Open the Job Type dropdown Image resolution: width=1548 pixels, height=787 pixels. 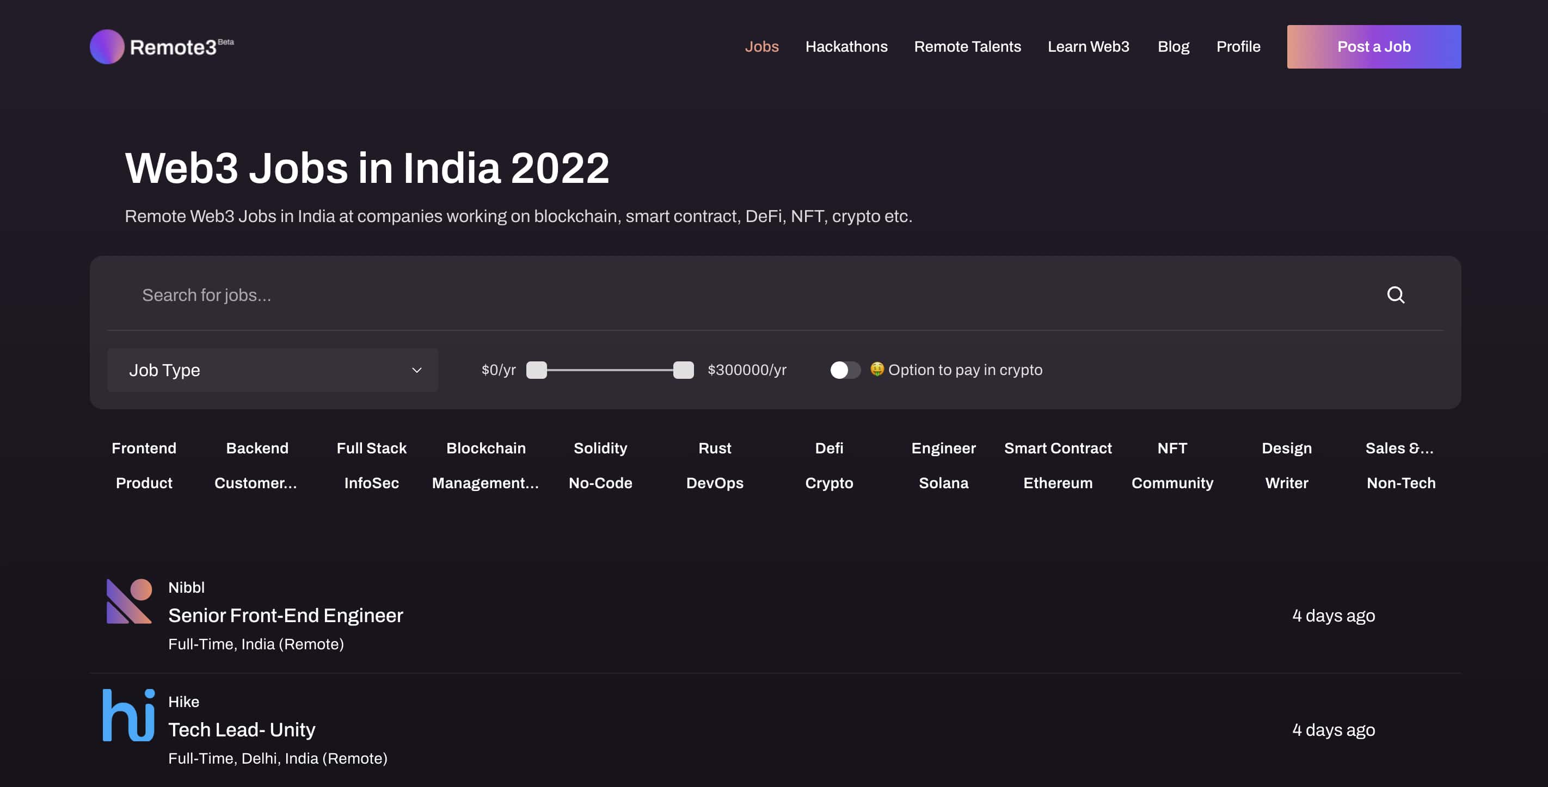coord(272,370)
